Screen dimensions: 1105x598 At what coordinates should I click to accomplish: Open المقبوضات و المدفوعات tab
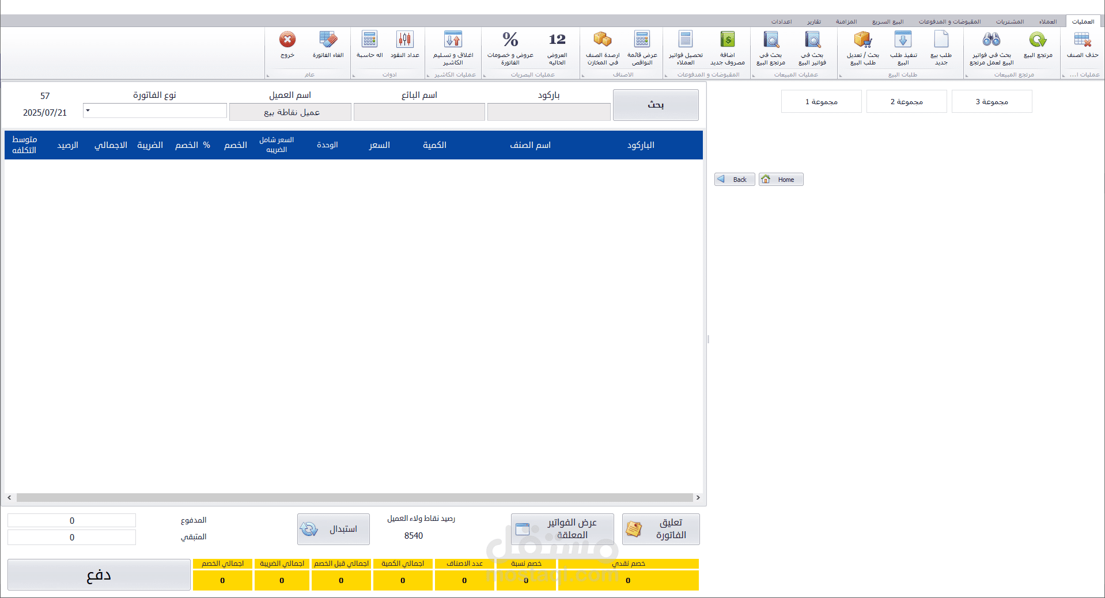coord(949,21)
